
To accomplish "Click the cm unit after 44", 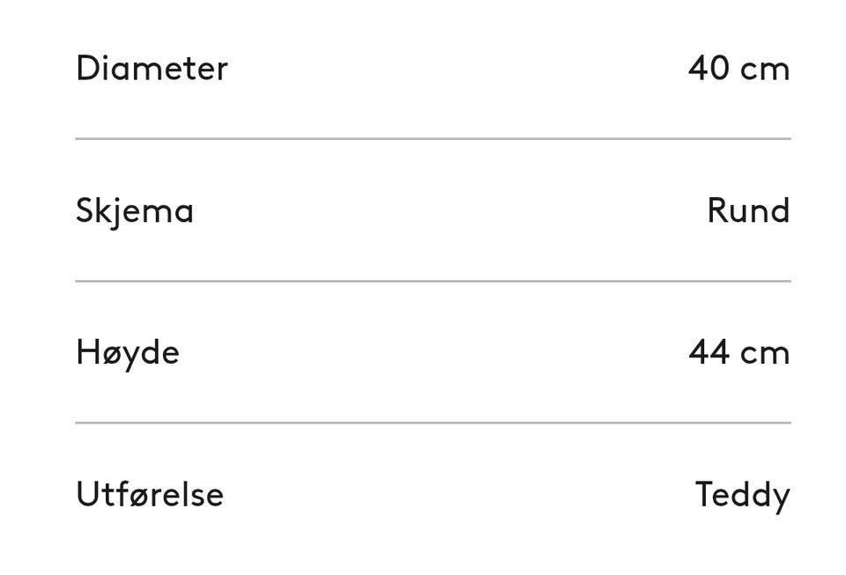I will click(x=765, y=354).
